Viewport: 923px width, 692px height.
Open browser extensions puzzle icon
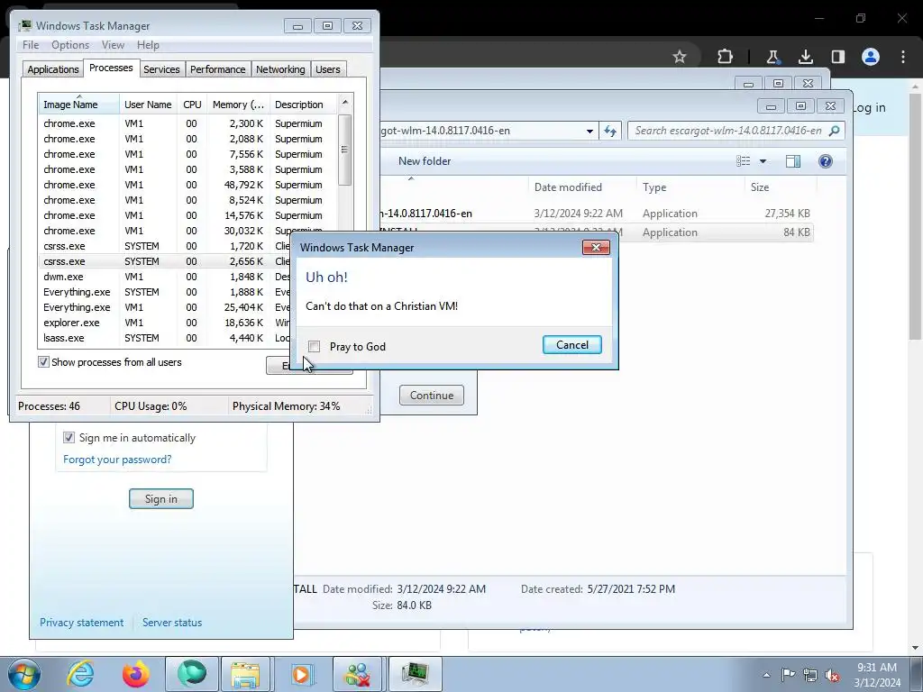726,57
